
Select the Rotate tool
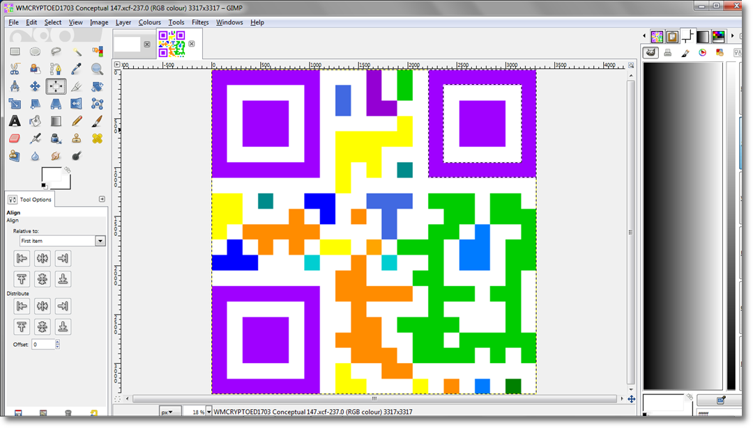tap(97, 86)
